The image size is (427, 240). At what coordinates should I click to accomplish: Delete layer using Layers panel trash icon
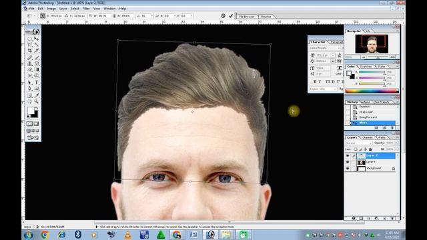point(392,218)
